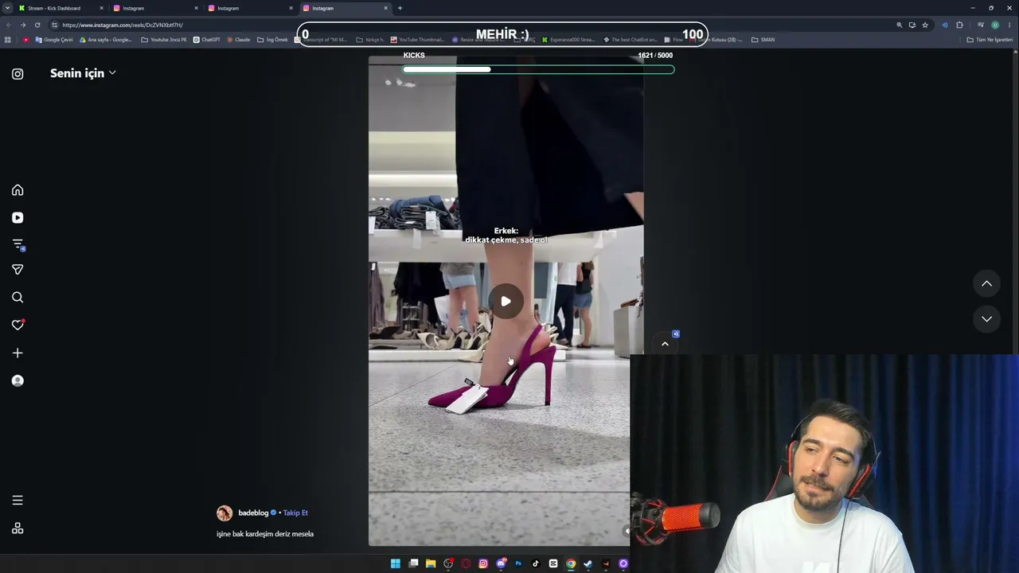The height and width of the screenshot is (573, 1019).
Task: Open the Messages icon with notification badge
Action: pyautogui.click(x=18, y=244)
